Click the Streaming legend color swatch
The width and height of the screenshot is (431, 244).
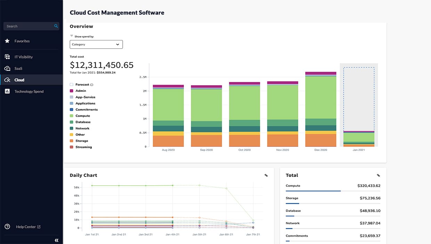(x=72, y=147)
